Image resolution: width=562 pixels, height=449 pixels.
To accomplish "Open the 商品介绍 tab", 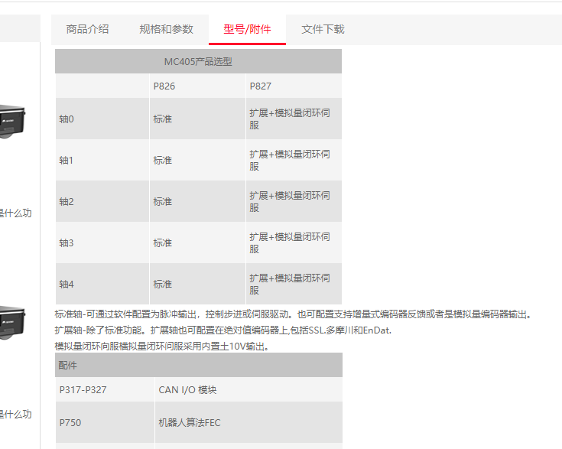I will tap(87, 29).
